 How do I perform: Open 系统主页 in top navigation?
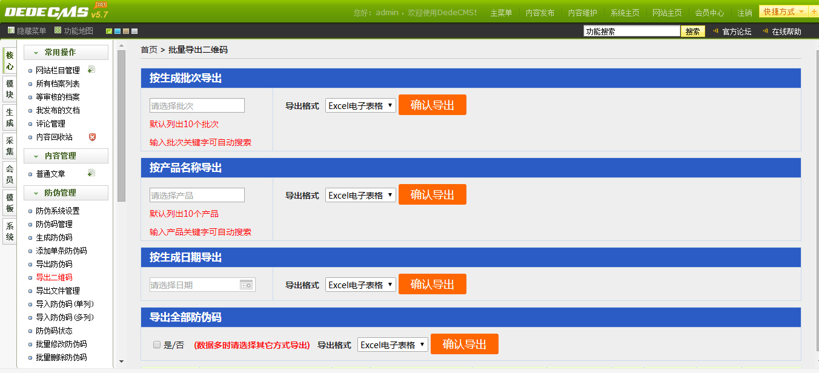[x=625, y=13]
